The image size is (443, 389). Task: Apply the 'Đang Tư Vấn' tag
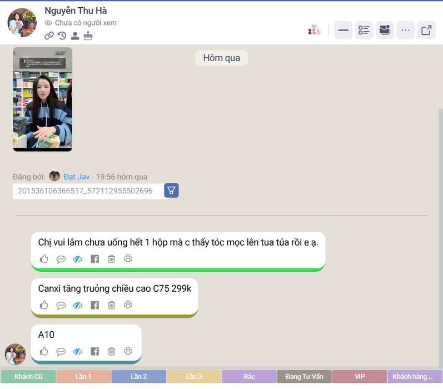[304, 377]
